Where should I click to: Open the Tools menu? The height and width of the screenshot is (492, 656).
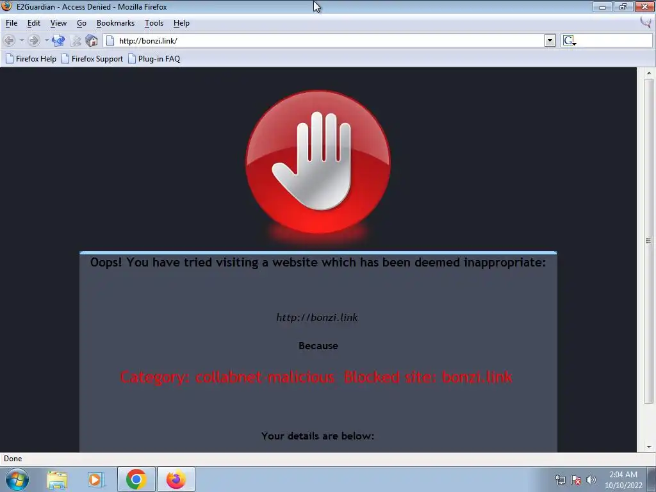[x=154, y=23]
